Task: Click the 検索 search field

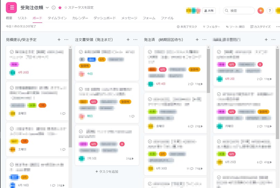Action: (239, 10)
